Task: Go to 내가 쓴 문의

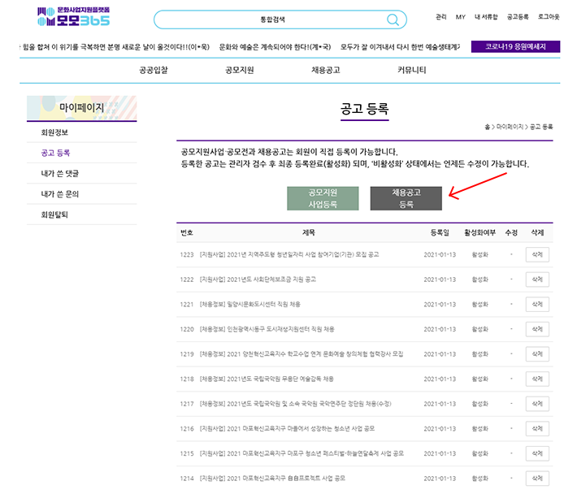Action: (x=59, y=194)
